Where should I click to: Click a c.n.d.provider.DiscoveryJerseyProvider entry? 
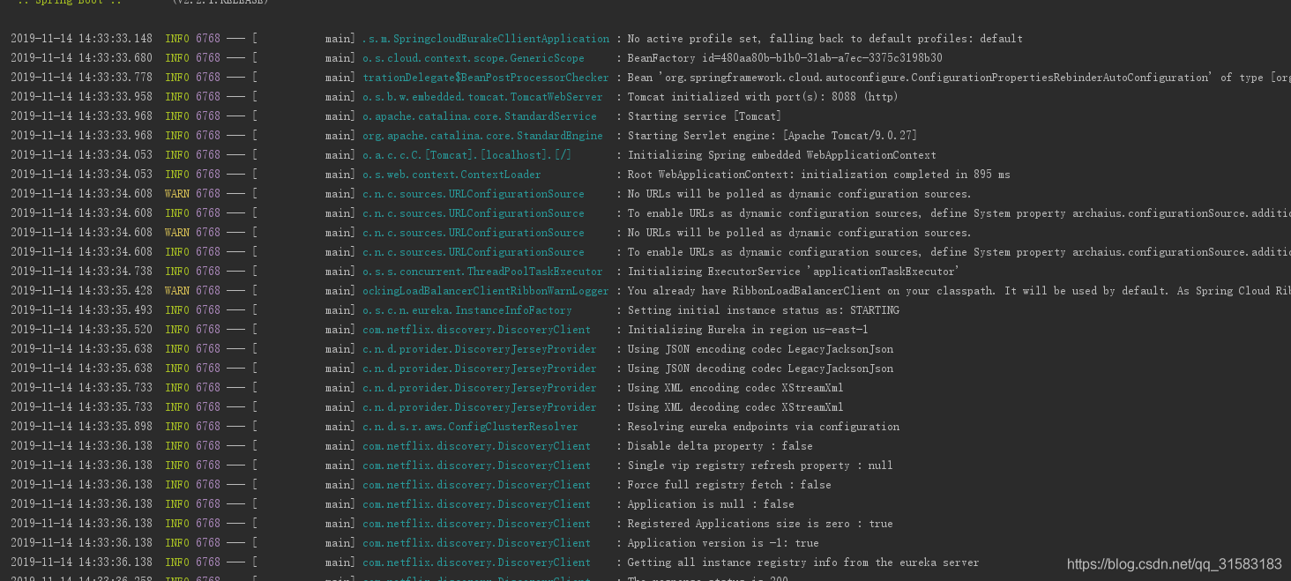click(x=480, y=348)
